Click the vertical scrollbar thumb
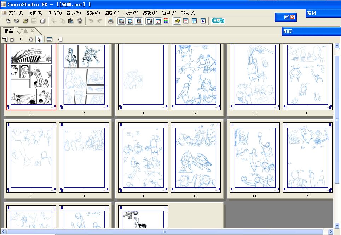Viewport: 341px width, 235px height. click(x=337, y=119)
